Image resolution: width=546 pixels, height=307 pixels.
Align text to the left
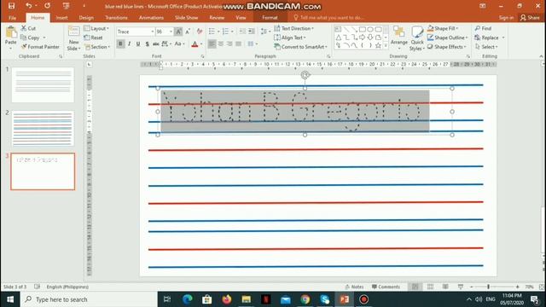coord(212,43)
